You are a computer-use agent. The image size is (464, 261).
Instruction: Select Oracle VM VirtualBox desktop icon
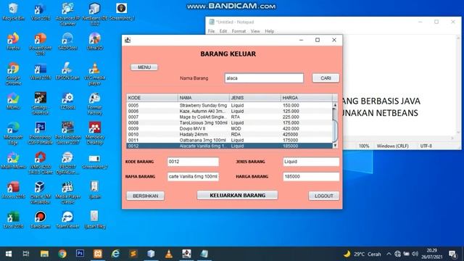click(41, 193)
